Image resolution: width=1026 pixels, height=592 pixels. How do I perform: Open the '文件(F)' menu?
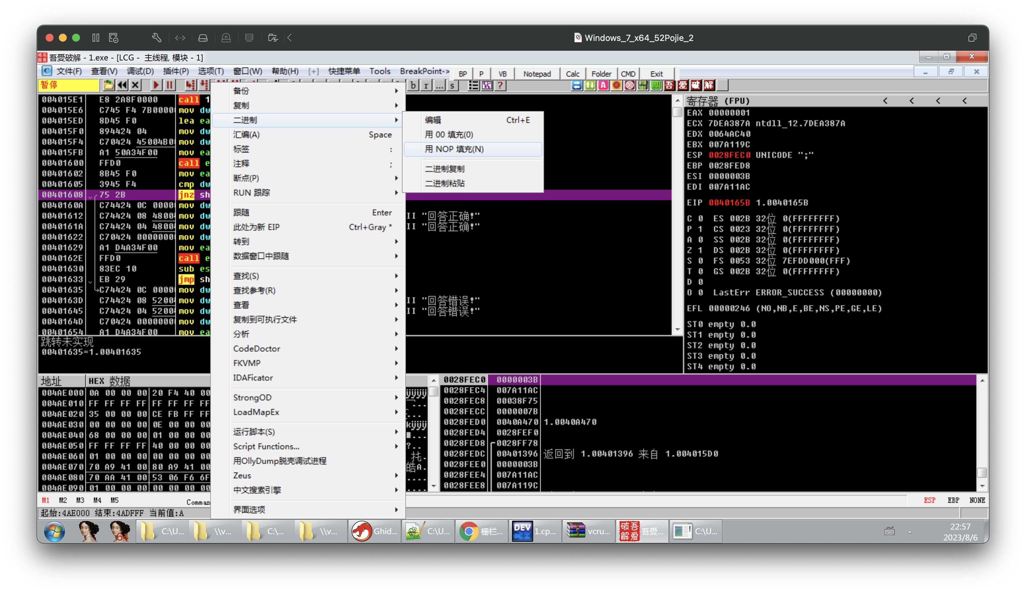coord(69,71)
